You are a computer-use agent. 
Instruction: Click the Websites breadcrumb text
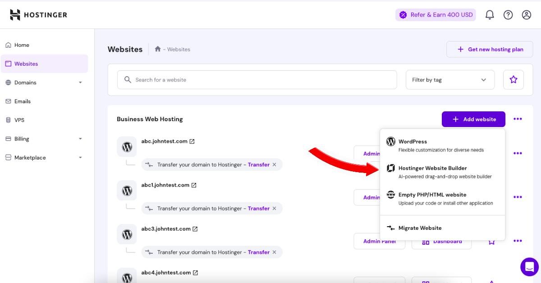coord(179,49)
